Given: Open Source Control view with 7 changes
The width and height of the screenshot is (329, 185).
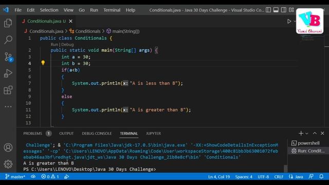Looking at the screenshot, I should [x=8, y=57].
